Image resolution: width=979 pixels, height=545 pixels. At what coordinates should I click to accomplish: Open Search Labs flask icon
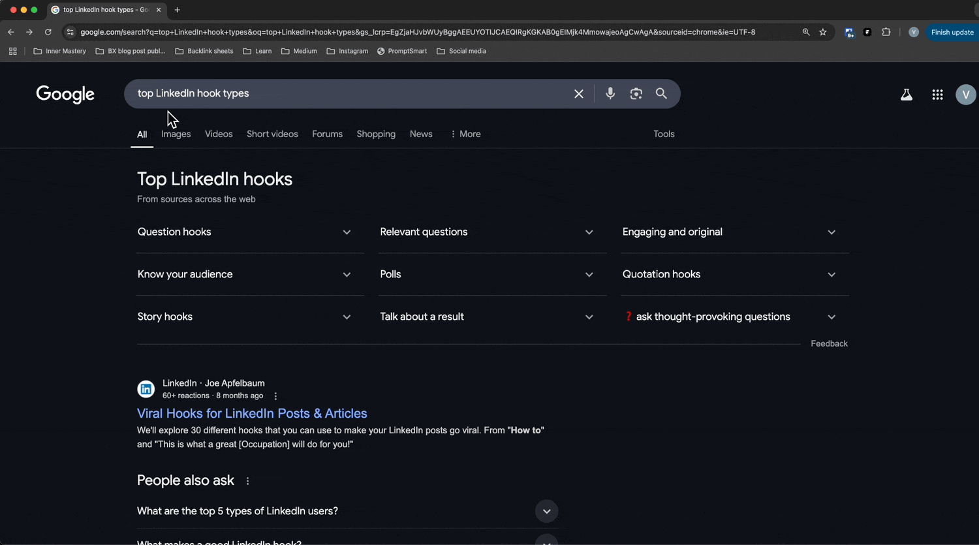(907, 95)
